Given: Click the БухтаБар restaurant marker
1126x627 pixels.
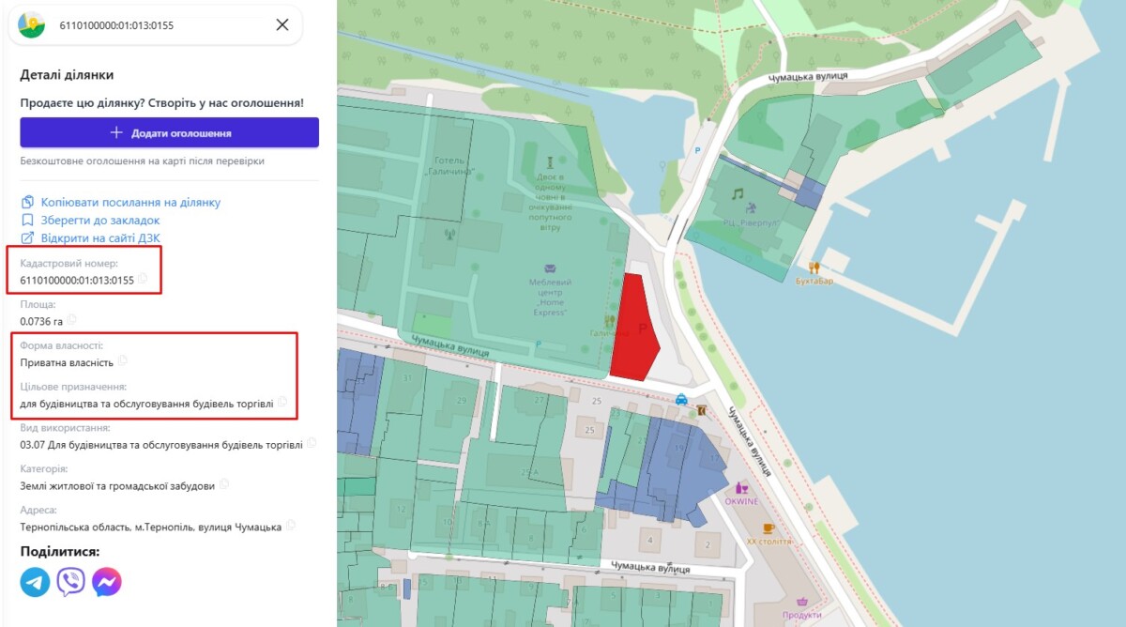Looking at the screenshot, I should tap(814, 268).
